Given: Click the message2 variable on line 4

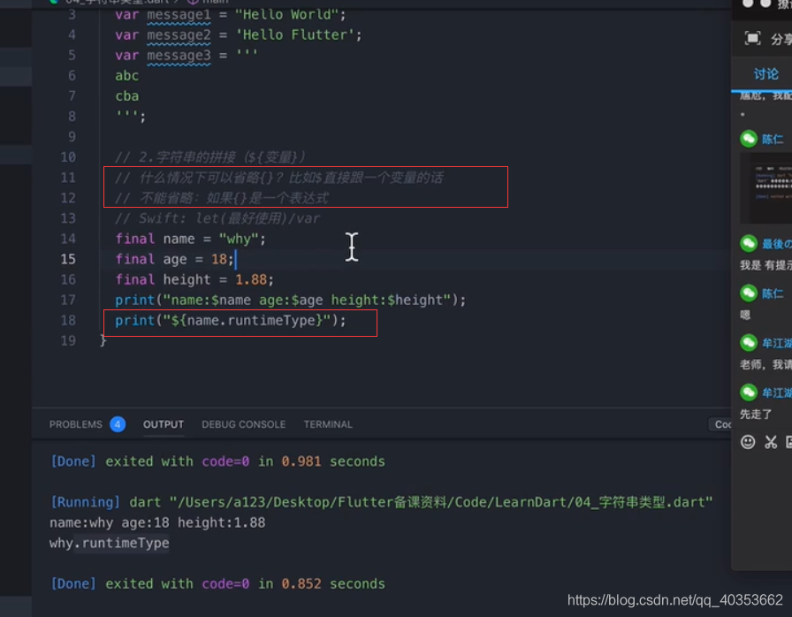Looking at the screenshot, I should (x=179, y=34).
